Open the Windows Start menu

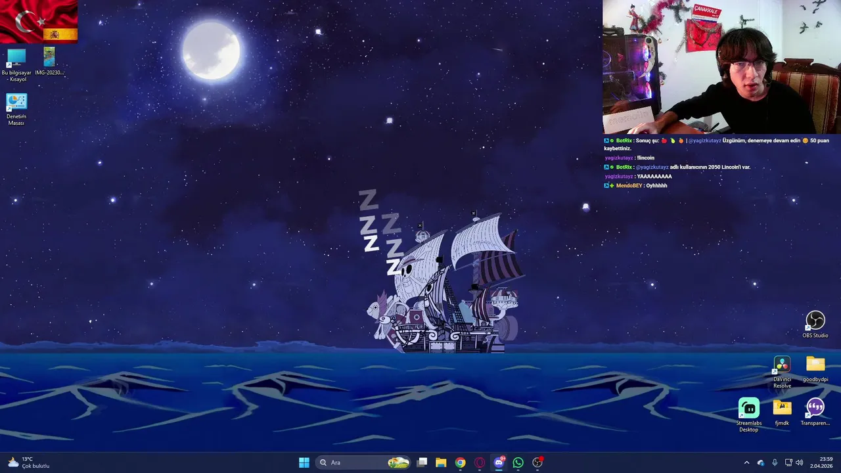304,462
